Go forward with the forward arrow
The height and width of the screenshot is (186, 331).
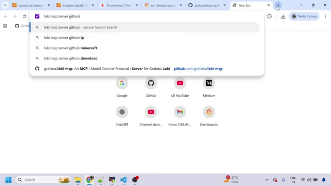pyautogui.click(x=15, y=16)
